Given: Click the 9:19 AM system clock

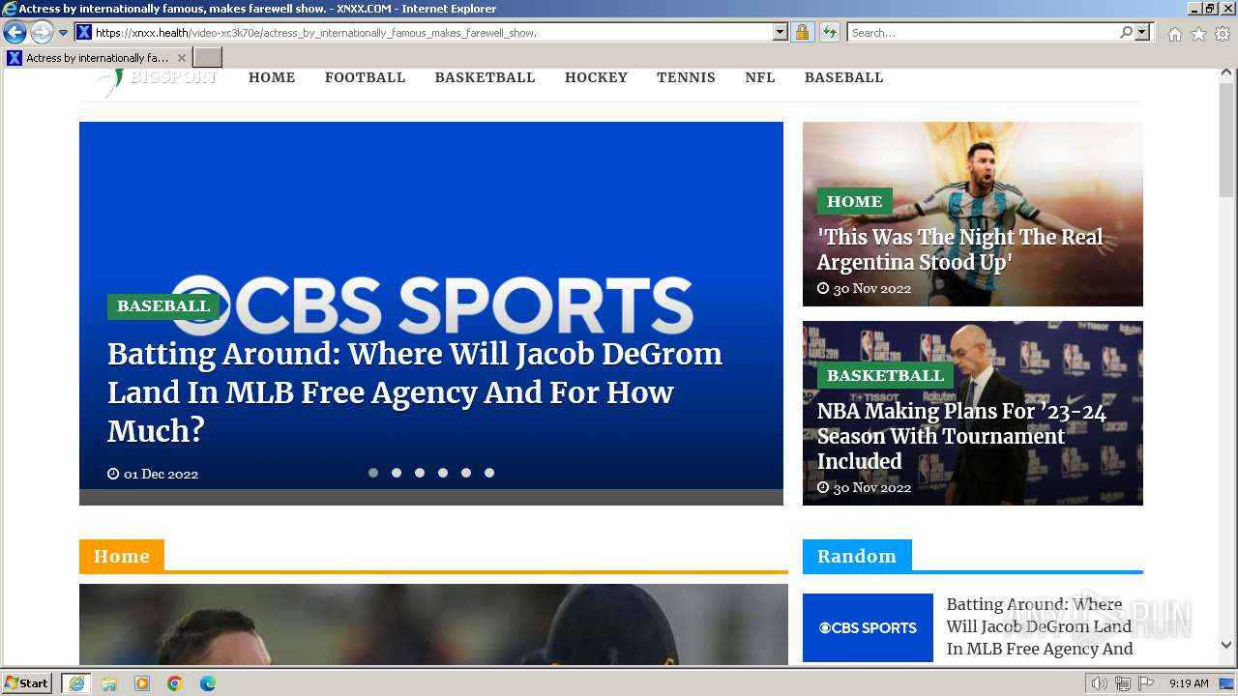Looking at the screenshot, I should 1189,683.
